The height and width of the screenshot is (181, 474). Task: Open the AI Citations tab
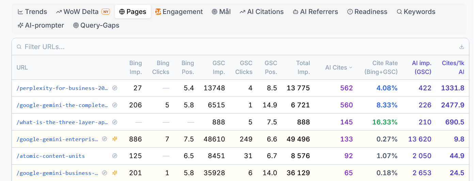pyautogui.click(x=262, y=12)
